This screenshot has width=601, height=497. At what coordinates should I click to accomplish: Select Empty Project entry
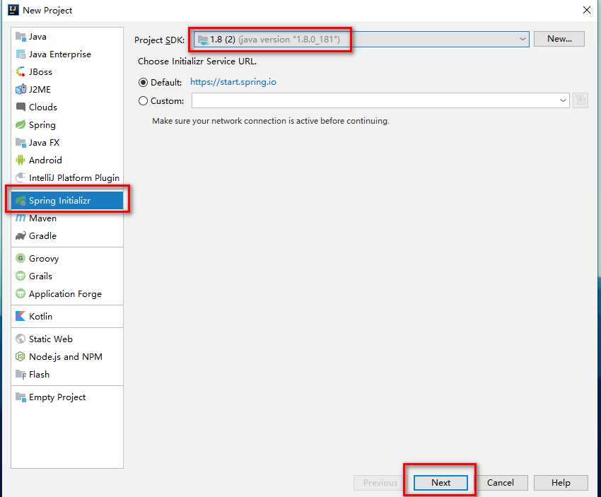[67, 397]
